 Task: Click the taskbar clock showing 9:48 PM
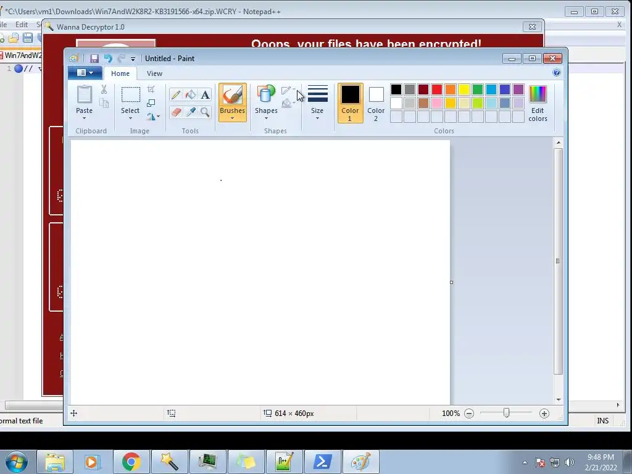pyautogui.click(x=601, y=462)
